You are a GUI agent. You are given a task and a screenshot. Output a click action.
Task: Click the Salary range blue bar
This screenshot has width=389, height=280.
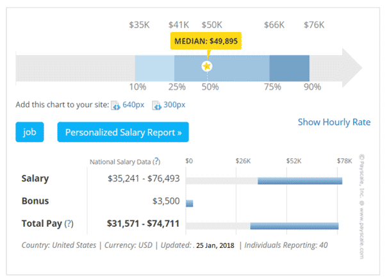pos(299,181)
